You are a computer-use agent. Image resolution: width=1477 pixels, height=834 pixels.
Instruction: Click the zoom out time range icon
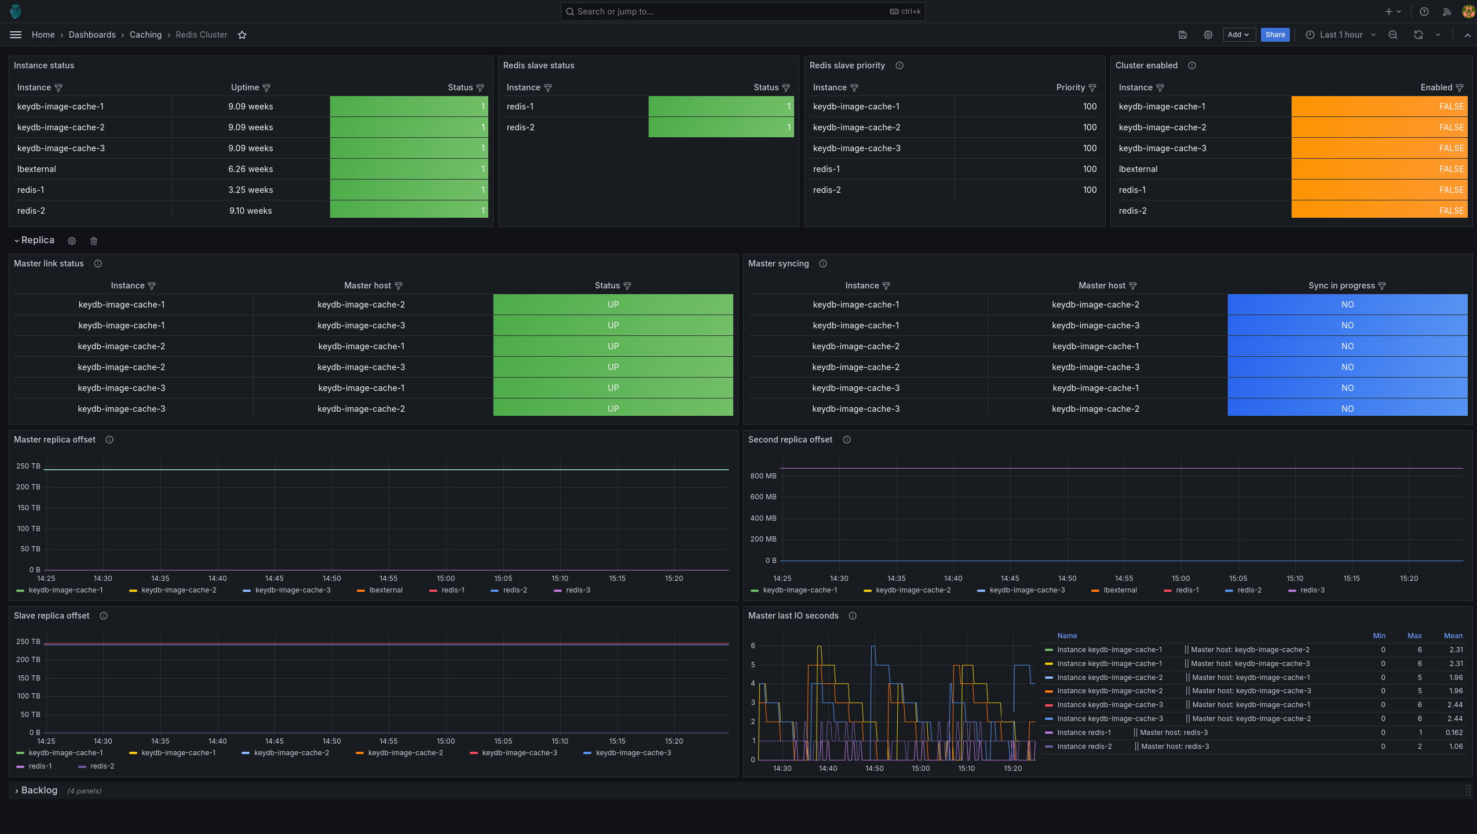pyautogui.click(x=1393, y=35)
